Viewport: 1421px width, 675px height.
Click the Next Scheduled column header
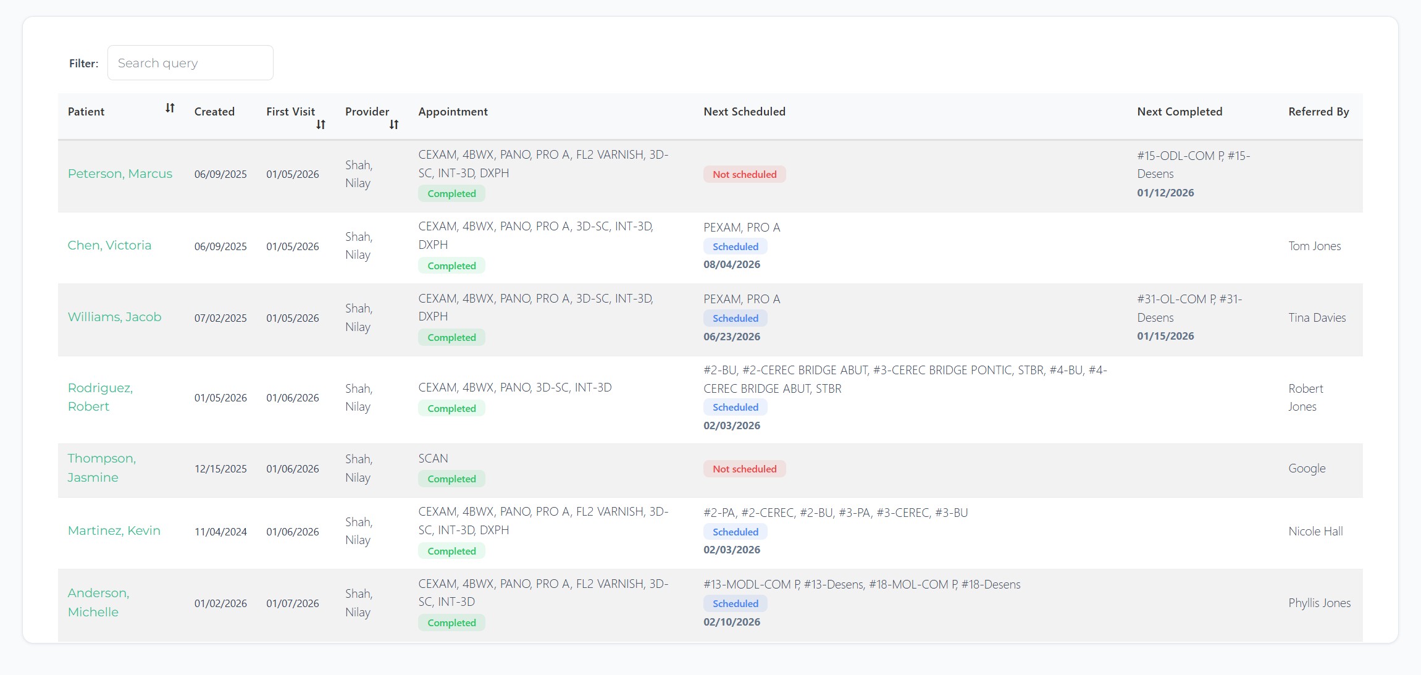click(x=744, y=112)
